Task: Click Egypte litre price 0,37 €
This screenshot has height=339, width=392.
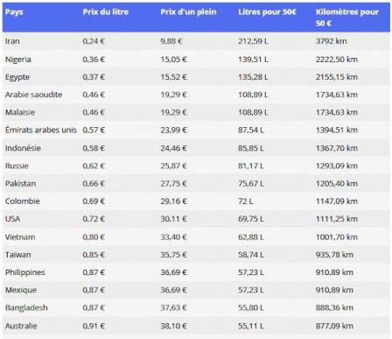Action: (94, 77)
